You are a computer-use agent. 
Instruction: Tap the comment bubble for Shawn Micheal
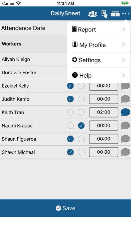pos(125,152)
